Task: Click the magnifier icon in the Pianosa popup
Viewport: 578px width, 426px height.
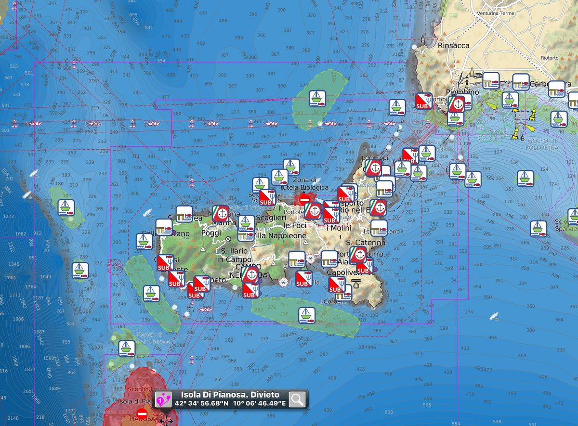Action: pyautogui.click(x=297, y=399)
